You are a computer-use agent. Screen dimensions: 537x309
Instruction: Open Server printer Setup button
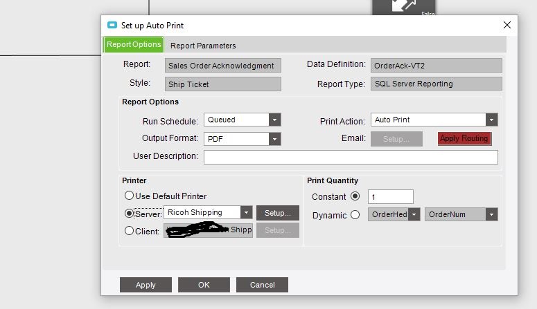click(x=278, y=213)
